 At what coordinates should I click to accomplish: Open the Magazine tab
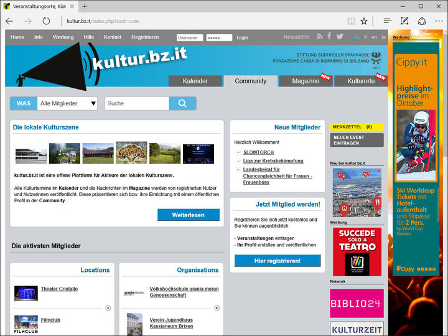(x=306, y=81)
